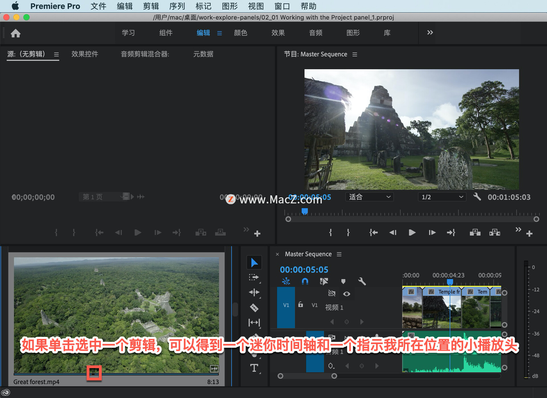This screenshot has height=398, width=547.
Task: Open Master Sequence timeline panel menu
Action: pyautogui.click(x=339, y=254)
